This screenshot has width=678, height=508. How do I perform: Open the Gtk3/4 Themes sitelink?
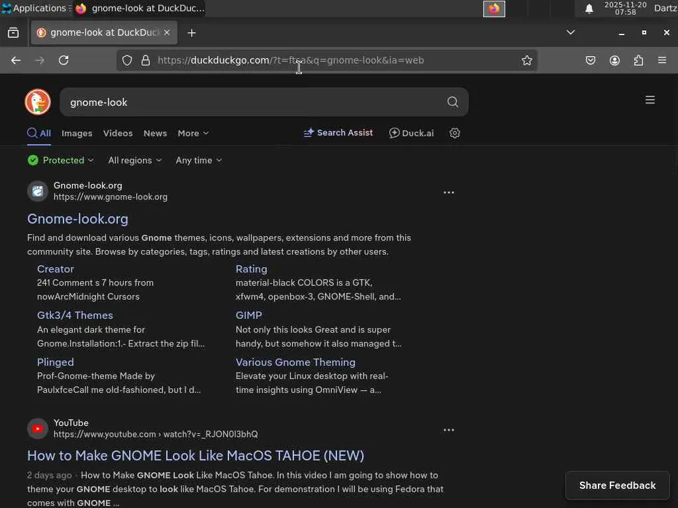pos(75,316)
